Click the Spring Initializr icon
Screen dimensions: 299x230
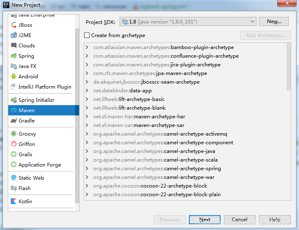click(x=14, y=100)
